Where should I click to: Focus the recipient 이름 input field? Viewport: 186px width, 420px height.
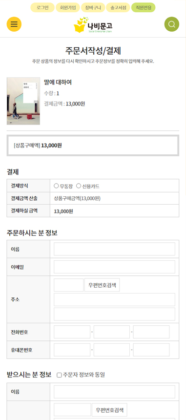tap(114, 392)
